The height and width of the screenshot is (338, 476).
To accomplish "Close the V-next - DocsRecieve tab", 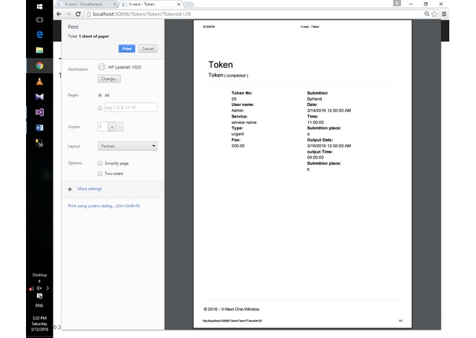I will (115, 4).
